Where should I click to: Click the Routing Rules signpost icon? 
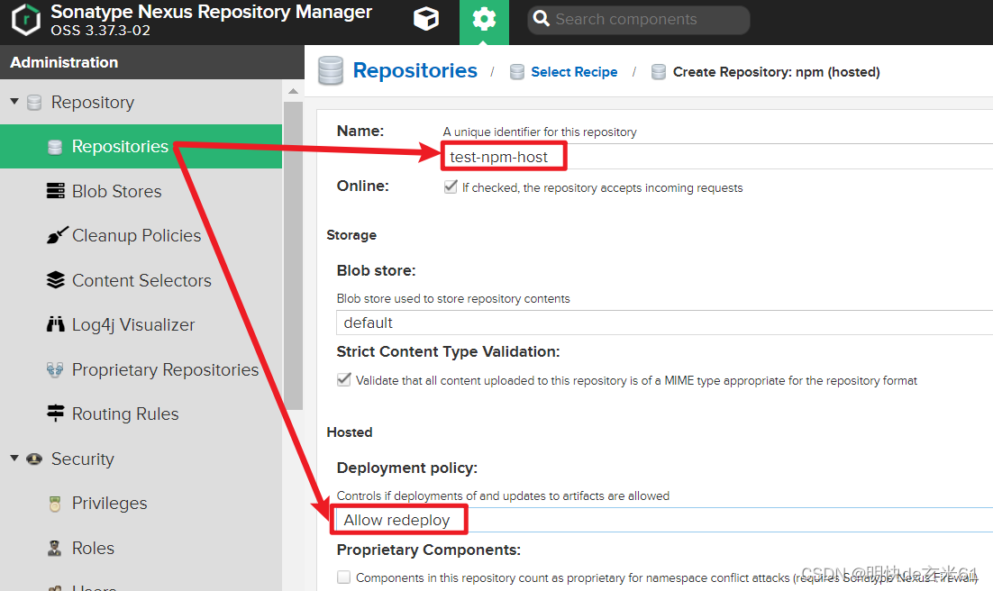coord(56,413)
